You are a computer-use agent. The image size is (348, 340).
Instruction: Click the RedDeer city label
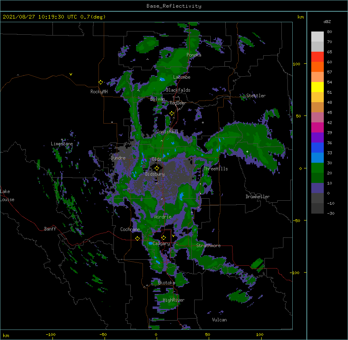coord(178,103)
